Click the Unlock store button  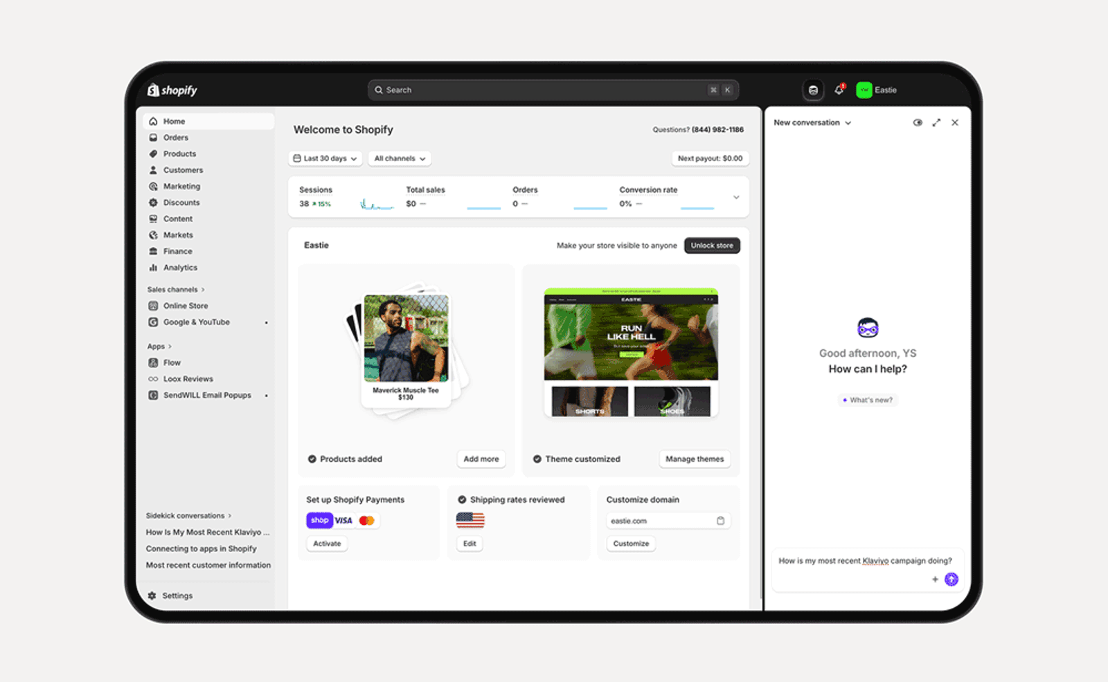point(712,246)
